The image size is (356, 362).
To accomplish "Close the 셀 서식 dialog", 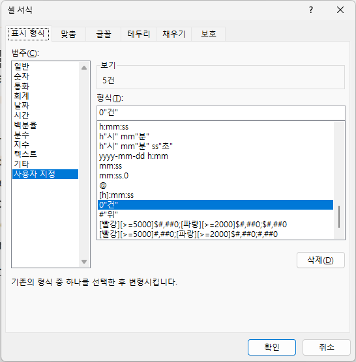I will 340,10.
